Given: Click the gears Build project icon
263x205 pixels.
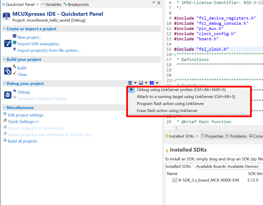Looking at the screenshot, I should pos(8,71).
